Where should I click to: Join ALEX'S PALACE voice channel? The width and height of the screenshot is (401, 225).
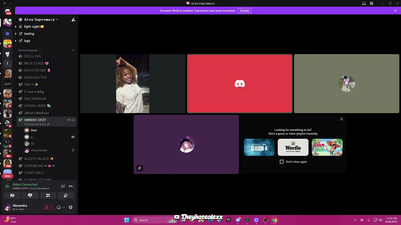47,159
